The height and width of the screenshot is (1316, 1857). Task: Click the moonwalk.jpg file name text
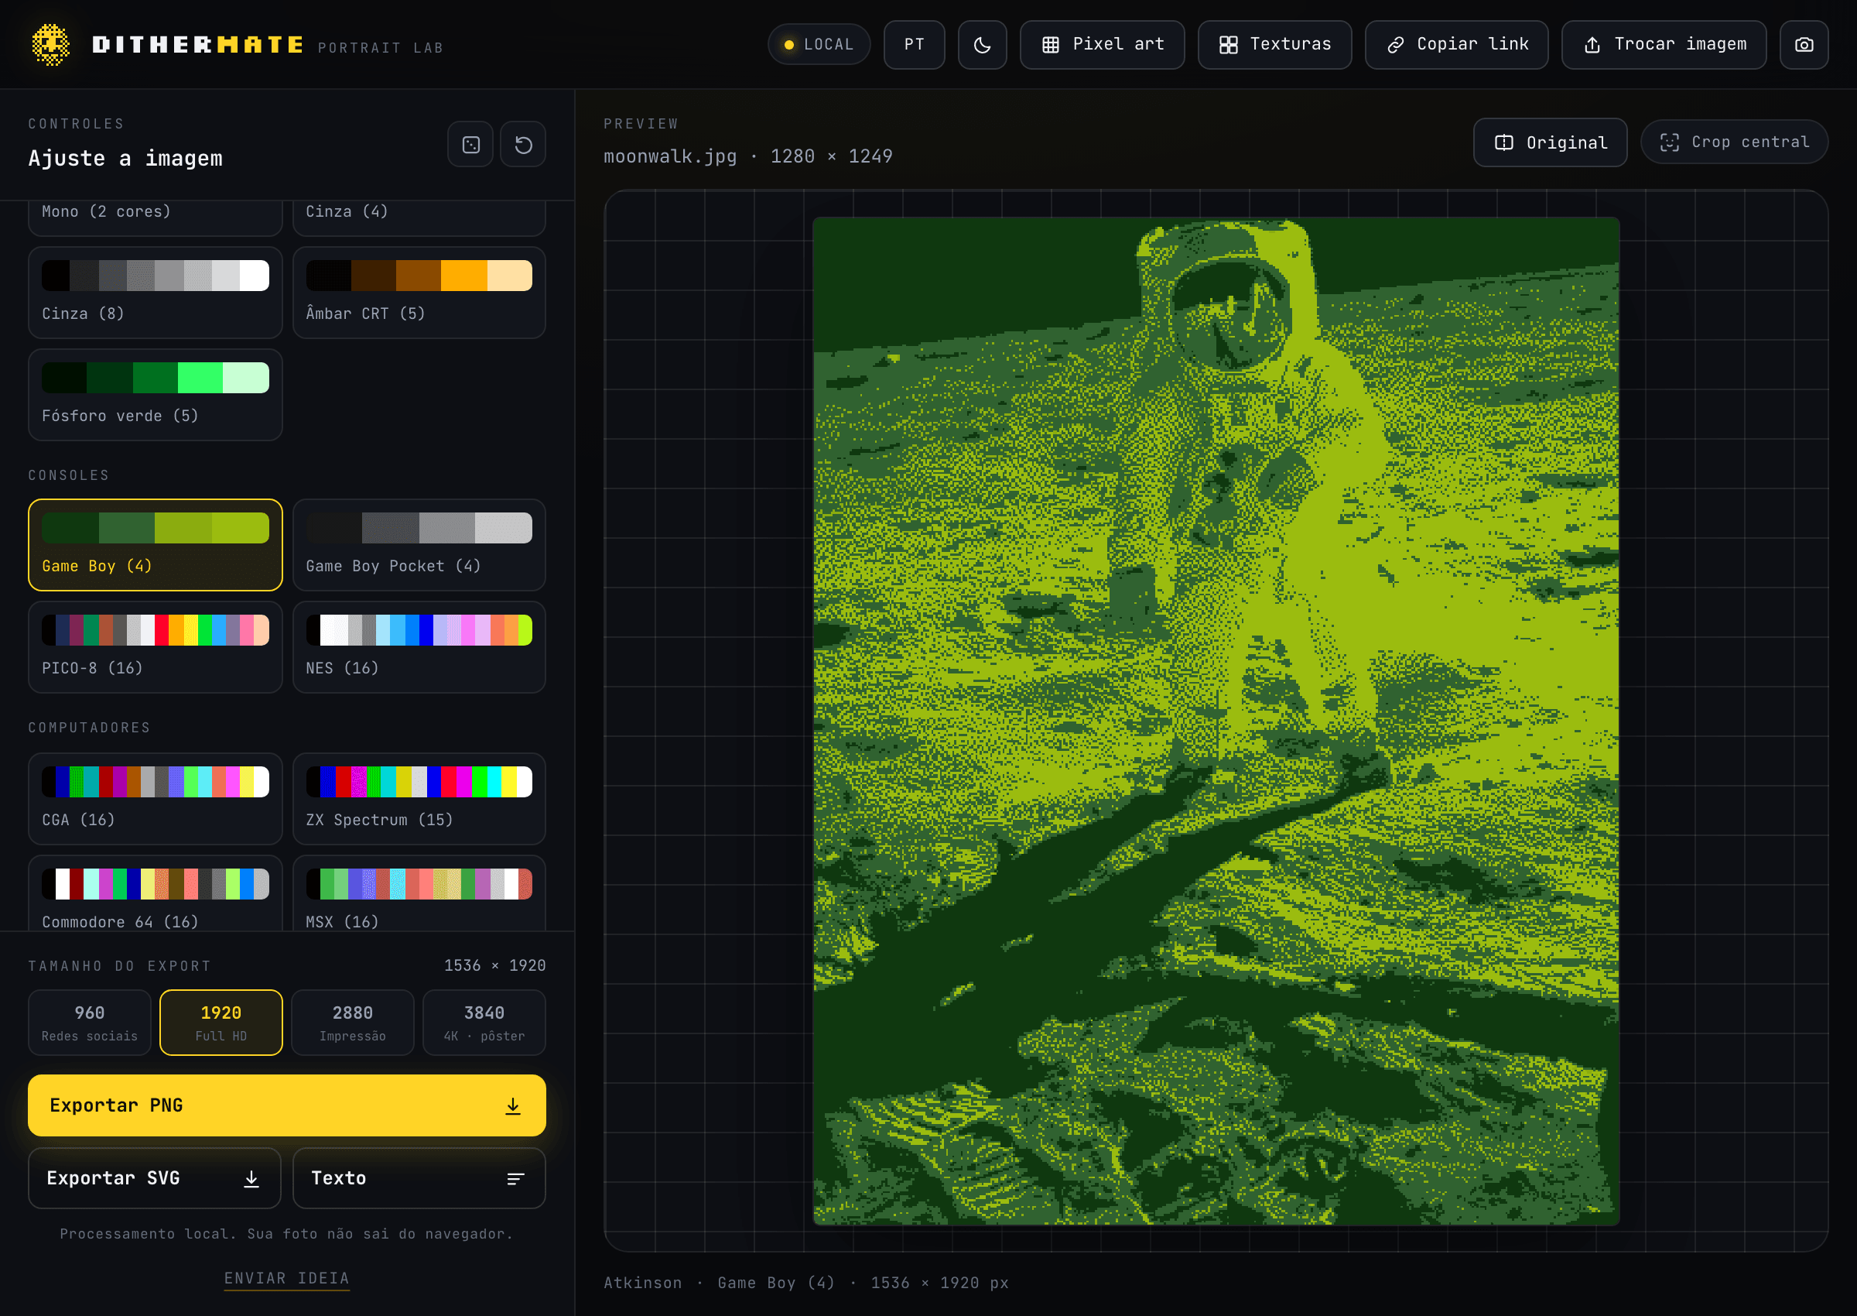(x=671, y=156)
